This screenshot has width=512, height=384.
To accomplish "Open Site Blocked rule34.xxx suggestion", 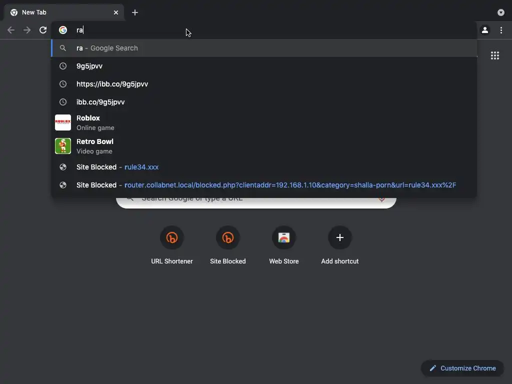I will click(x=264, y=167).
